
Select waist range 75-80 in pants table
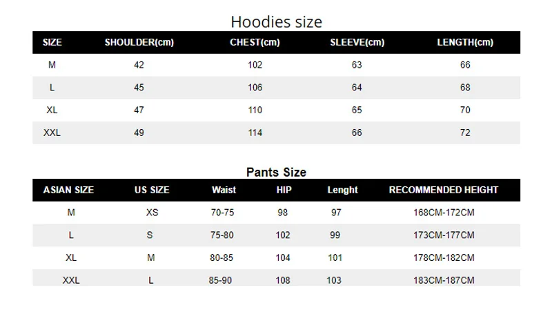(221, 235)
